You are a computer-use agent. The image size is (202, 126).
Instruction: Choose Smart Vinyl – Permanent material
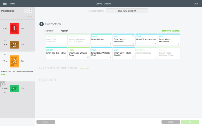pyautogui.click(x=124, y=39)
